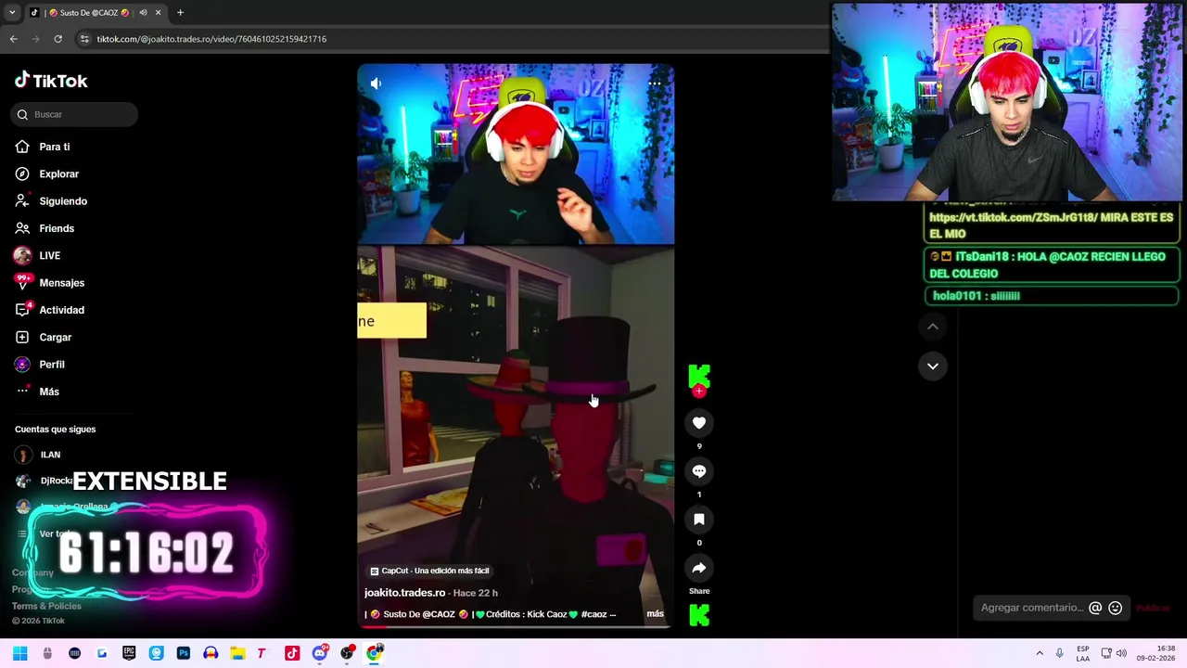
Task: Show hidden system tray icons
Action: (x=1040, y=653)
